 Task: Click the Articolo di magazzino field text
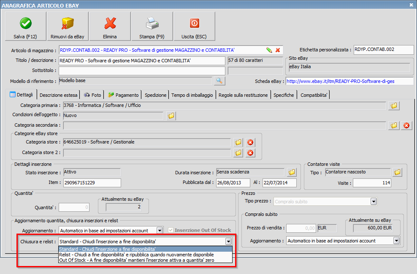[x=147, y=50]
